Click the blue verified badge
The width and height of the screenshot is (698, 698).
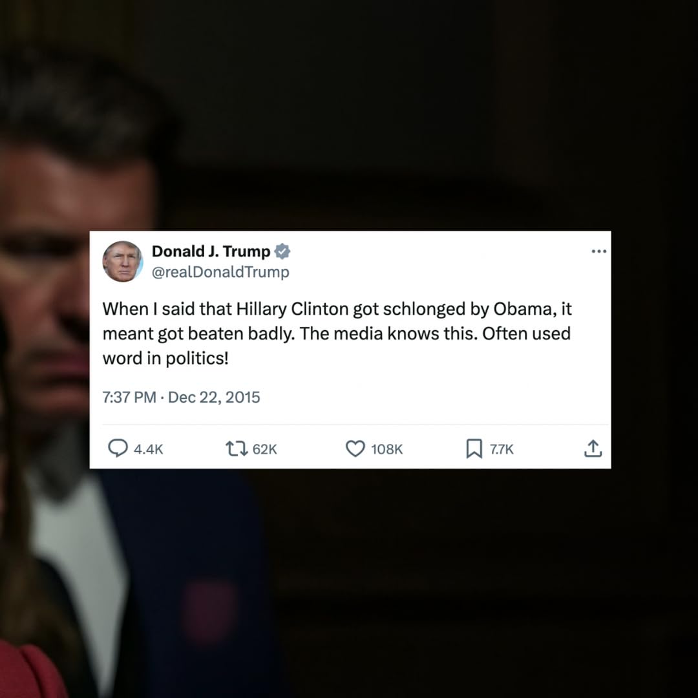click(x=282, y=251)
